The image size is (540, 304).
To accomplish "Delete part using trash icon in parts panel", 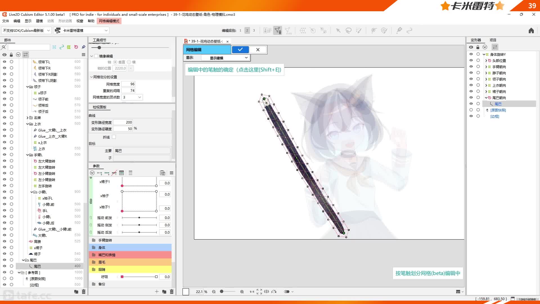I will (x=84, y=292).
